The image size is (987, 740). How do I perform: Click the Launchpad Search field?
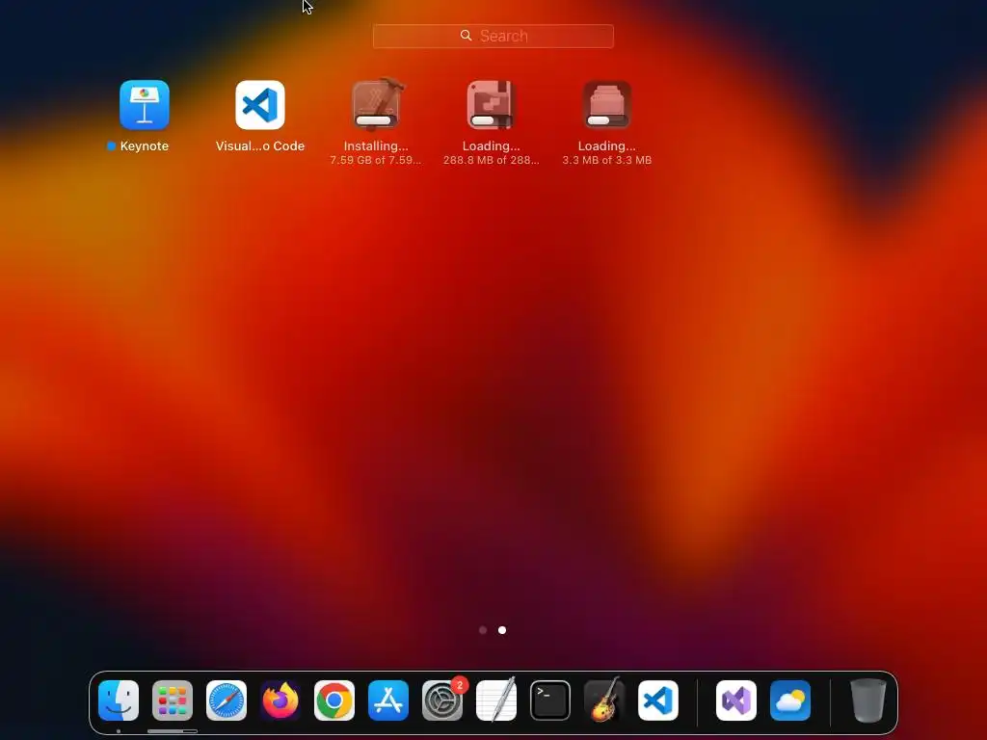(493, 36)
